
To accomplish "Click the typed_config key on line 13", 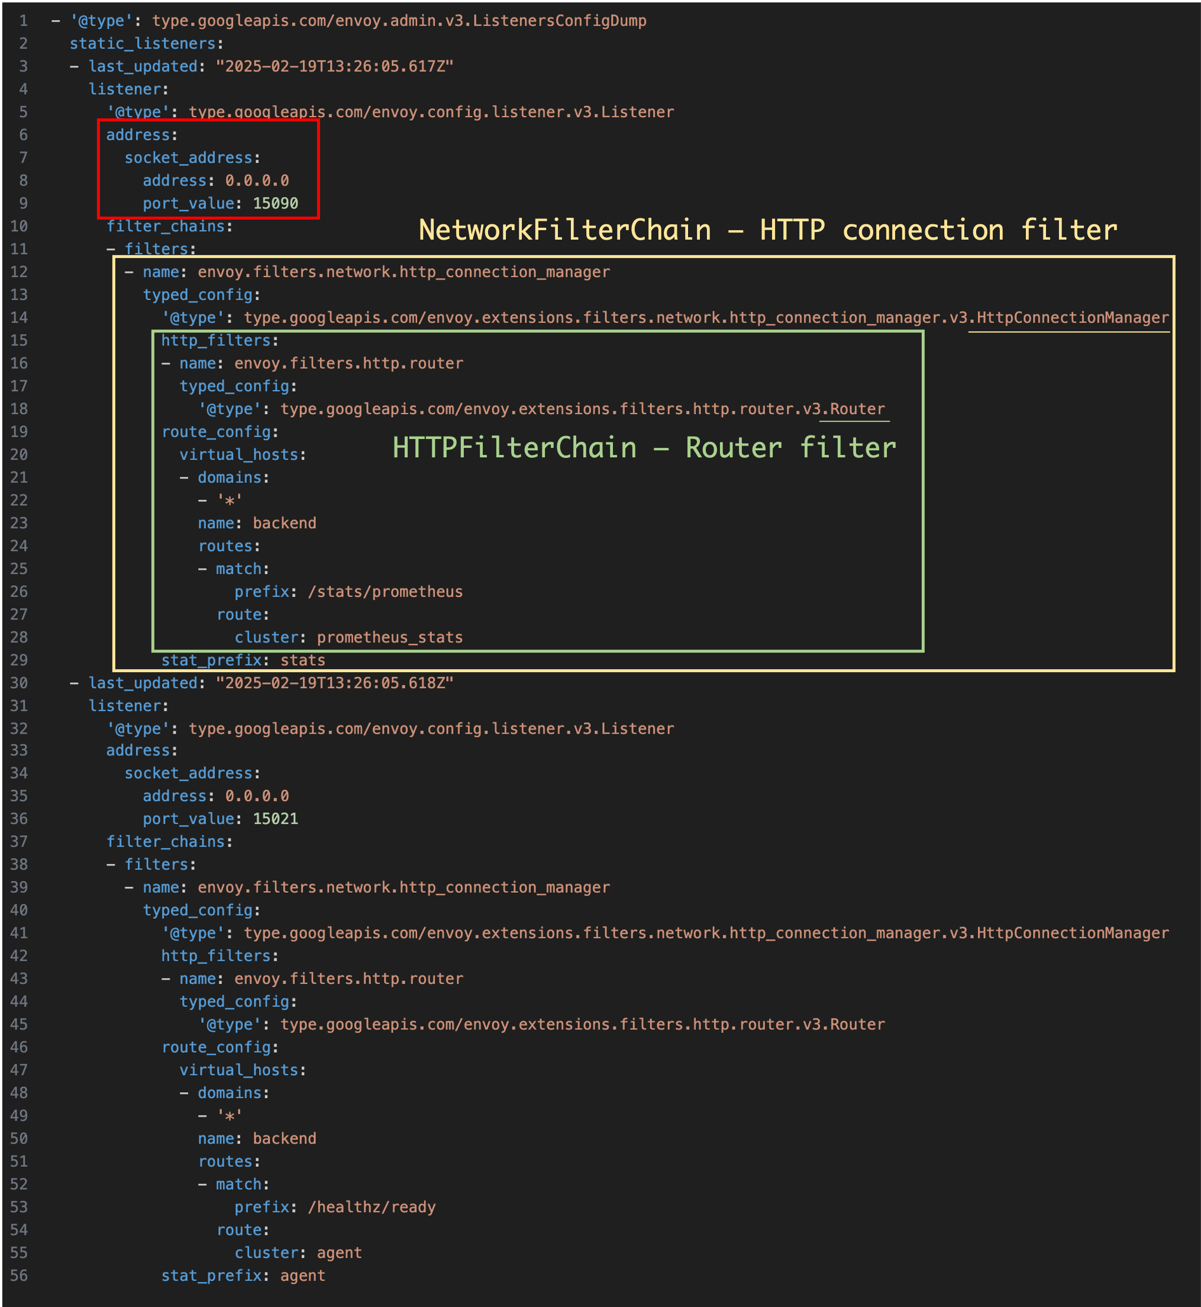I will 198,295.
